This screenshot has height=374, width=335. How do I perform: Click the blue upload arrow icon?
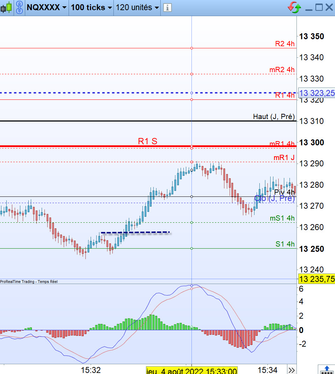[326, 370]
